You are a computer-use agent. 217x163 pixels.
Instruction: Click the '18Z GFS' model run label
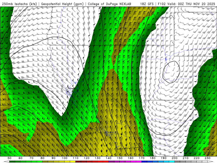click(x=147, y=4)
